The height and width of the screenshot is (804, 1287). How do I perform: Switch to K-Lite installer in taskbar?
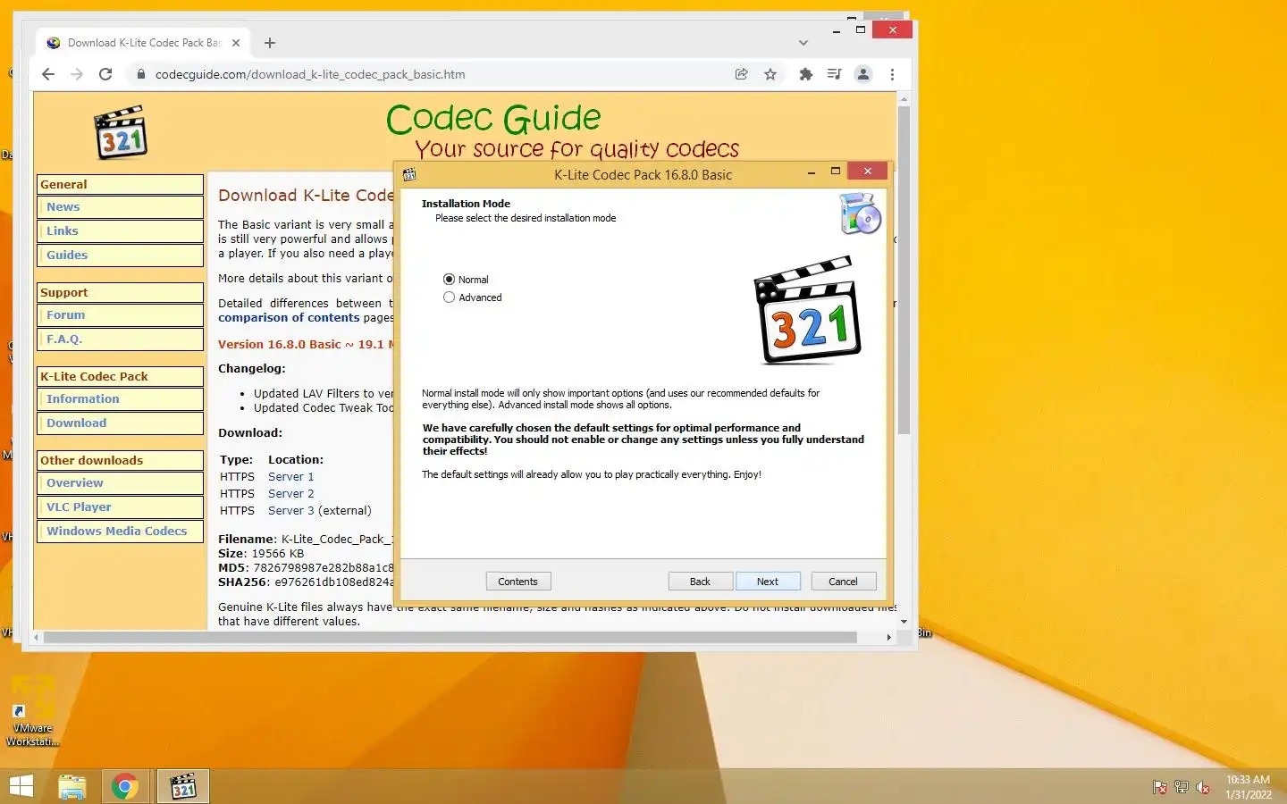183,786
